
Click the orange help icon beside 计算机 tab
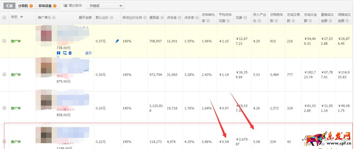point(31,6)
